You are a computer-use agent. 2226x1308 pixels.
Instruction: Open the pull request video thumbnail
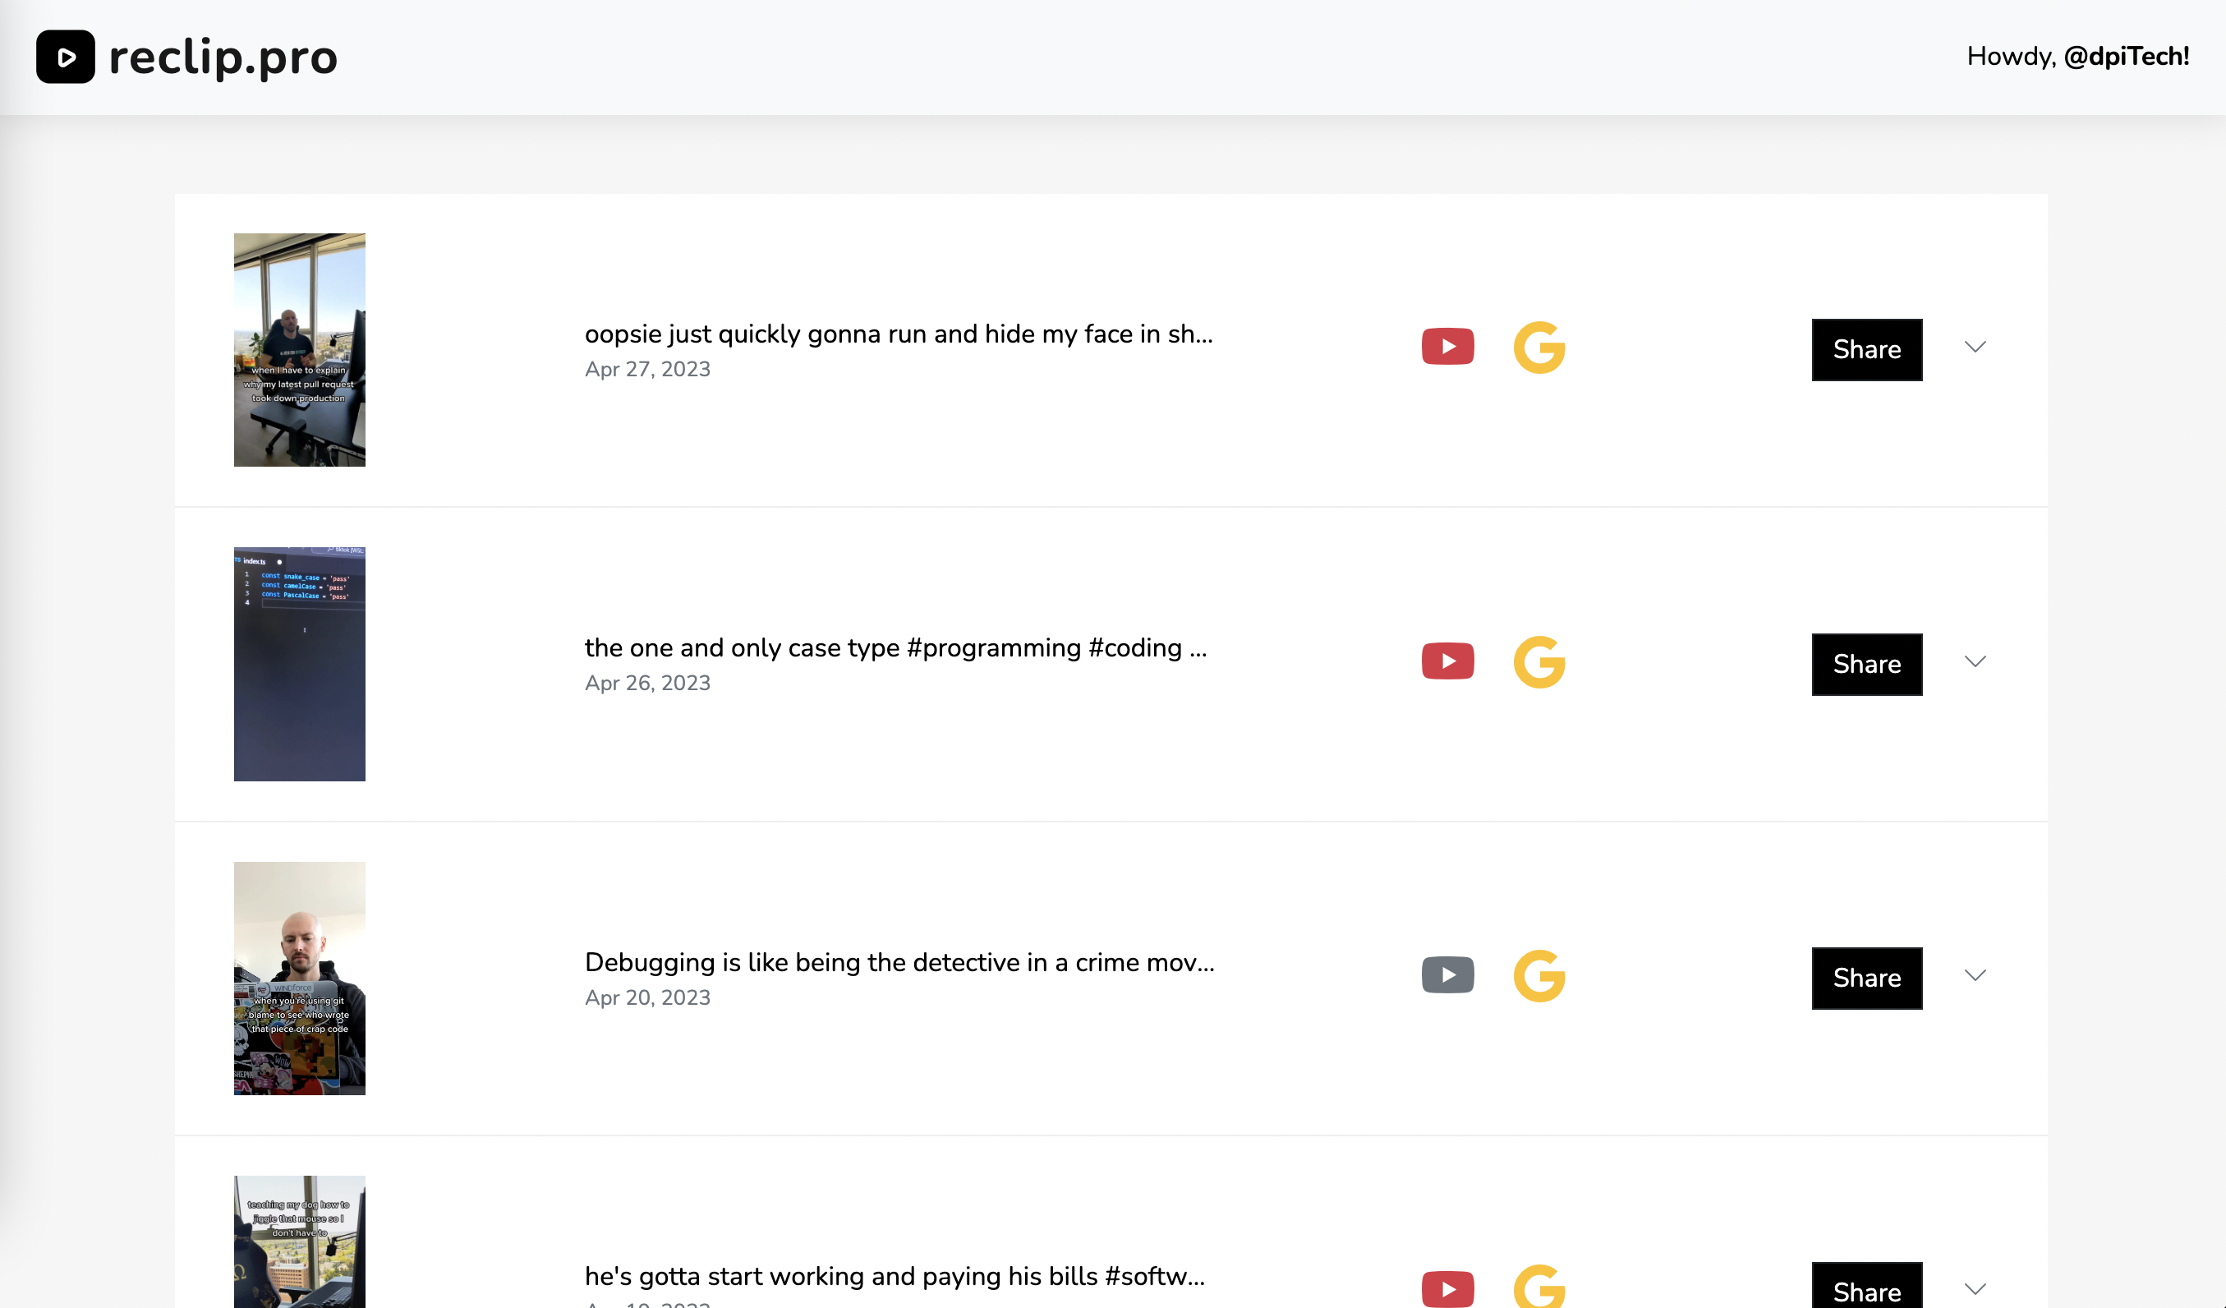tap(300, 350)
